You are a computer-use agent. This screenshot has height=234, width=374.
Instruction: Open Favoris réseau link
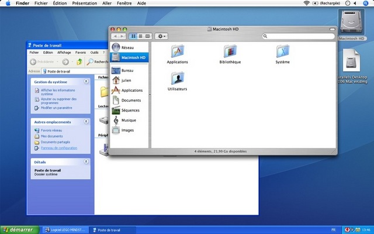[x=51, y=130]
